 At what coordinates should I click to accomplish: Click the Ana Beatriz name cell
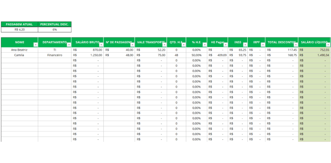point(19,50)
